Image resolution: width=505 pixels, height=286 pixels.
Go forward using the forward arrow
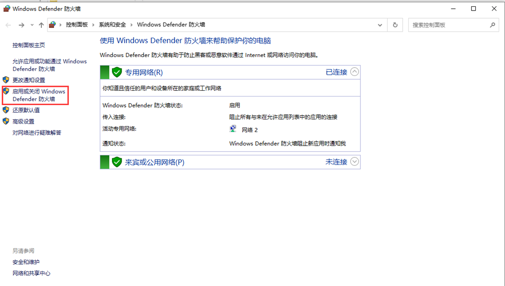[21, 25]
